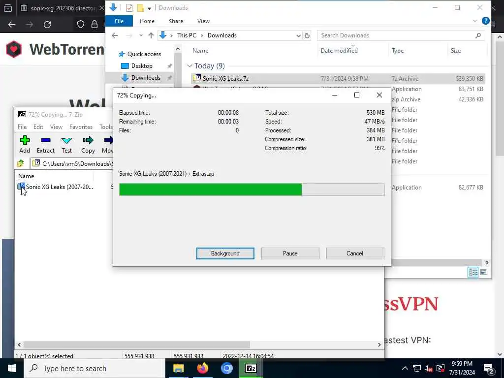Click the Explorer help question mark icon

point(485,21)
